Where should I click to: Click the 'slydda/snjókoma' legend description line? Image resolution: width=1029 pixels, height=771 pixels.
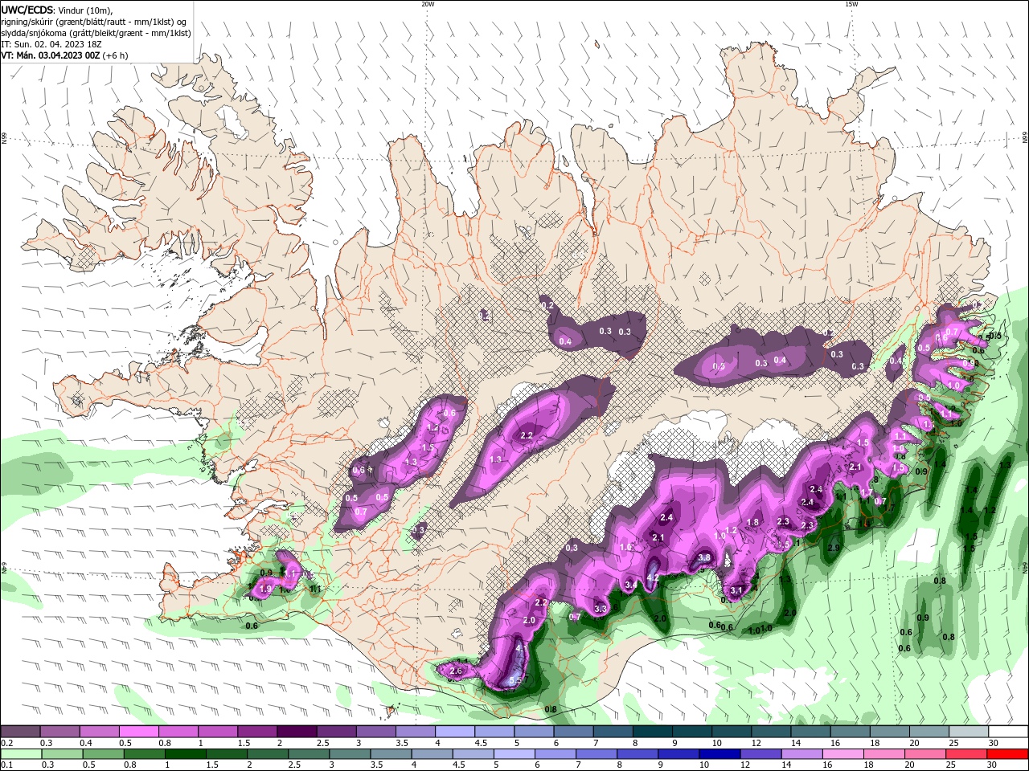point(96,33)
